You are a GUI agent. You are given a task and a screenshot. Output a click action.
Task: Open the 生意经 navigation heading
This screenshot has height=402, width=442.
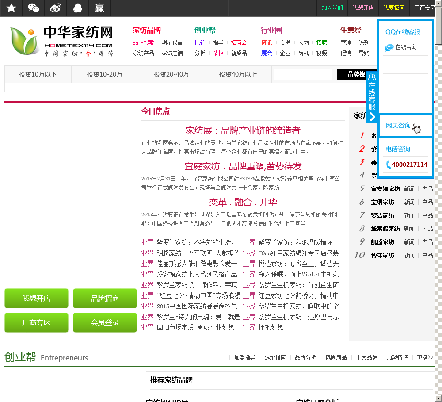[351, 30]
